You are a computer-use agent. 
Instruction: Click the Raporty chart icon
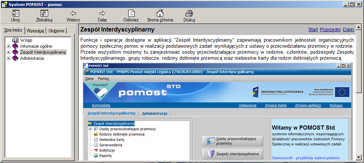coord(96,155)
